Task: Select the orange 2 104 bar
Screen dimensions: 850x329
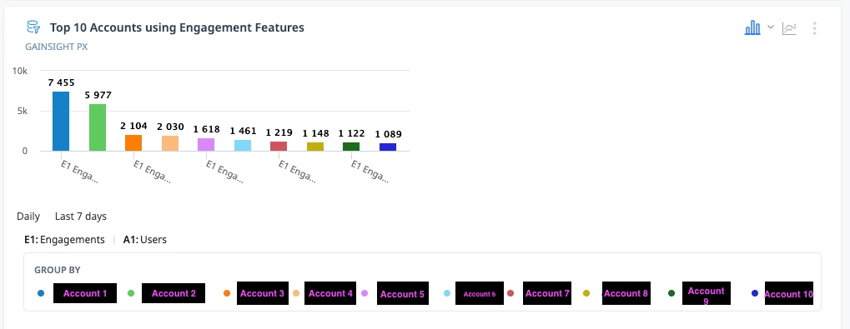Action: tap(133, 143)
